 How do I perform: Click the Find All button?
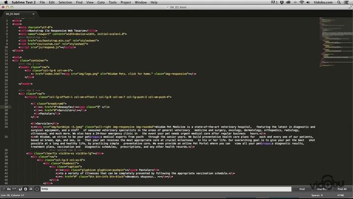[342, 189]
